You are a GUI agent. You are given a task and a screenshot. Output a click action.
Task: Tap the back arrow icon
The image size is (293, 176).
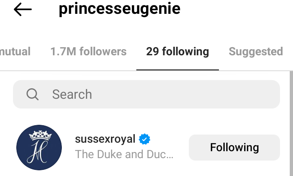[22, 10]
